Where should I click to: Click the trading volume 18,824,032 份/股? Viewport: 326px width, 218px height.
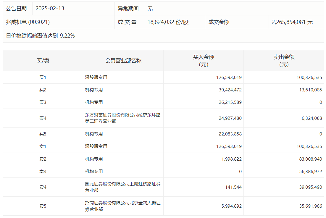168,22
